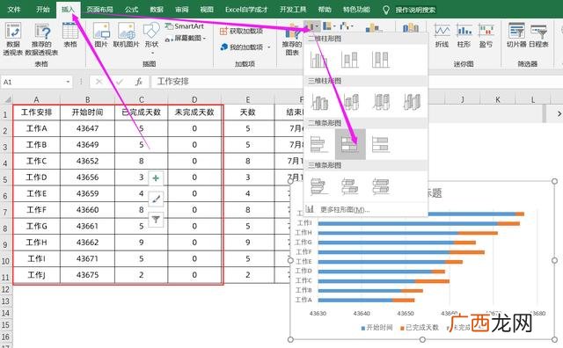The image size is (563, 348).
Task: Click the fx insert function button
Action: 139,82
